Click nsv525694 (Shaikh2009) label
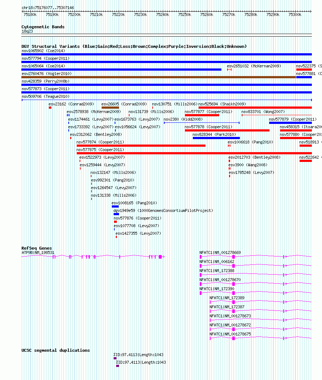The image size is (322, 380). coord(222,104)
